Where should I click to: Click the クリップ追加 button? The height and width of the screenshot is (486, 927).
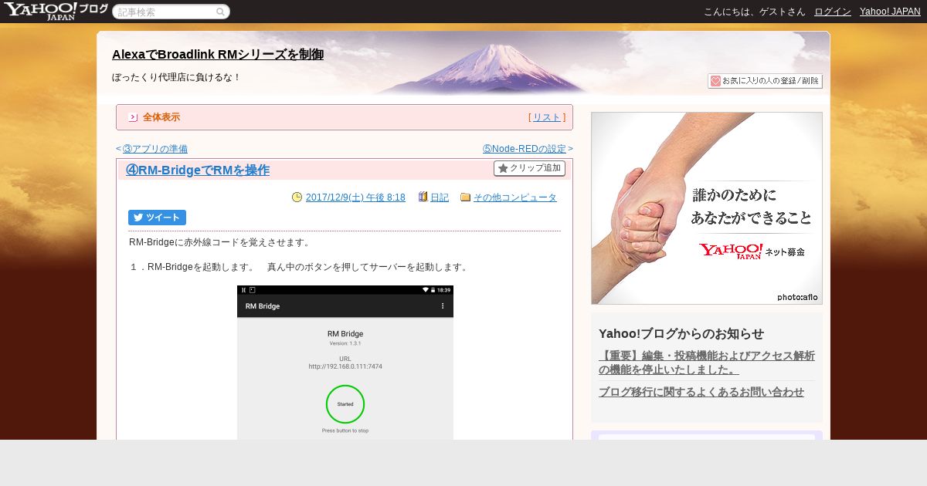(x=529, y=168)
